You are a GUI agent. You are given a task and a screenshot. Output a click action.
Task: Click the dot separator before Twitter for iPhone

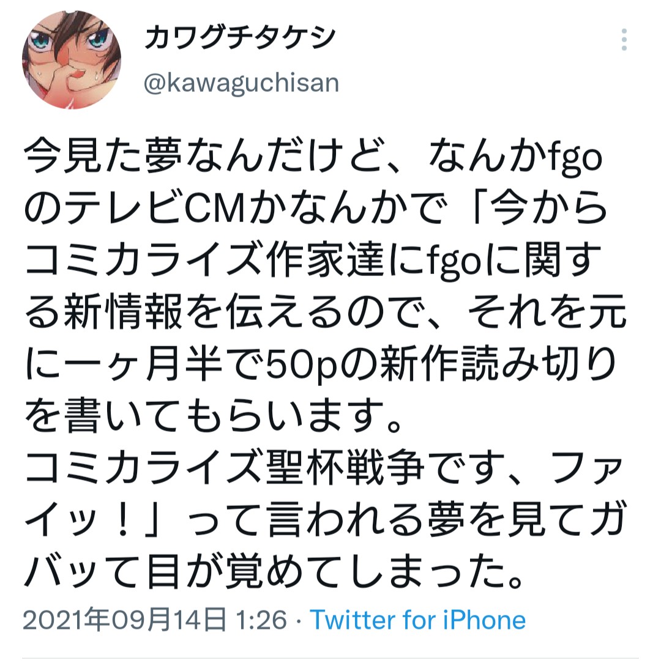click(x=299, y=621)
